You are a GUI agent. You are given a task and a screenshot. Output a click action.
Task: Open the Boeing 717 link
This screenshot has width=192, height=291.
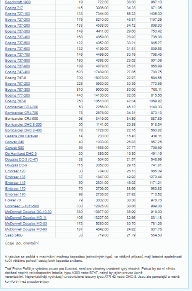point(14,8)
